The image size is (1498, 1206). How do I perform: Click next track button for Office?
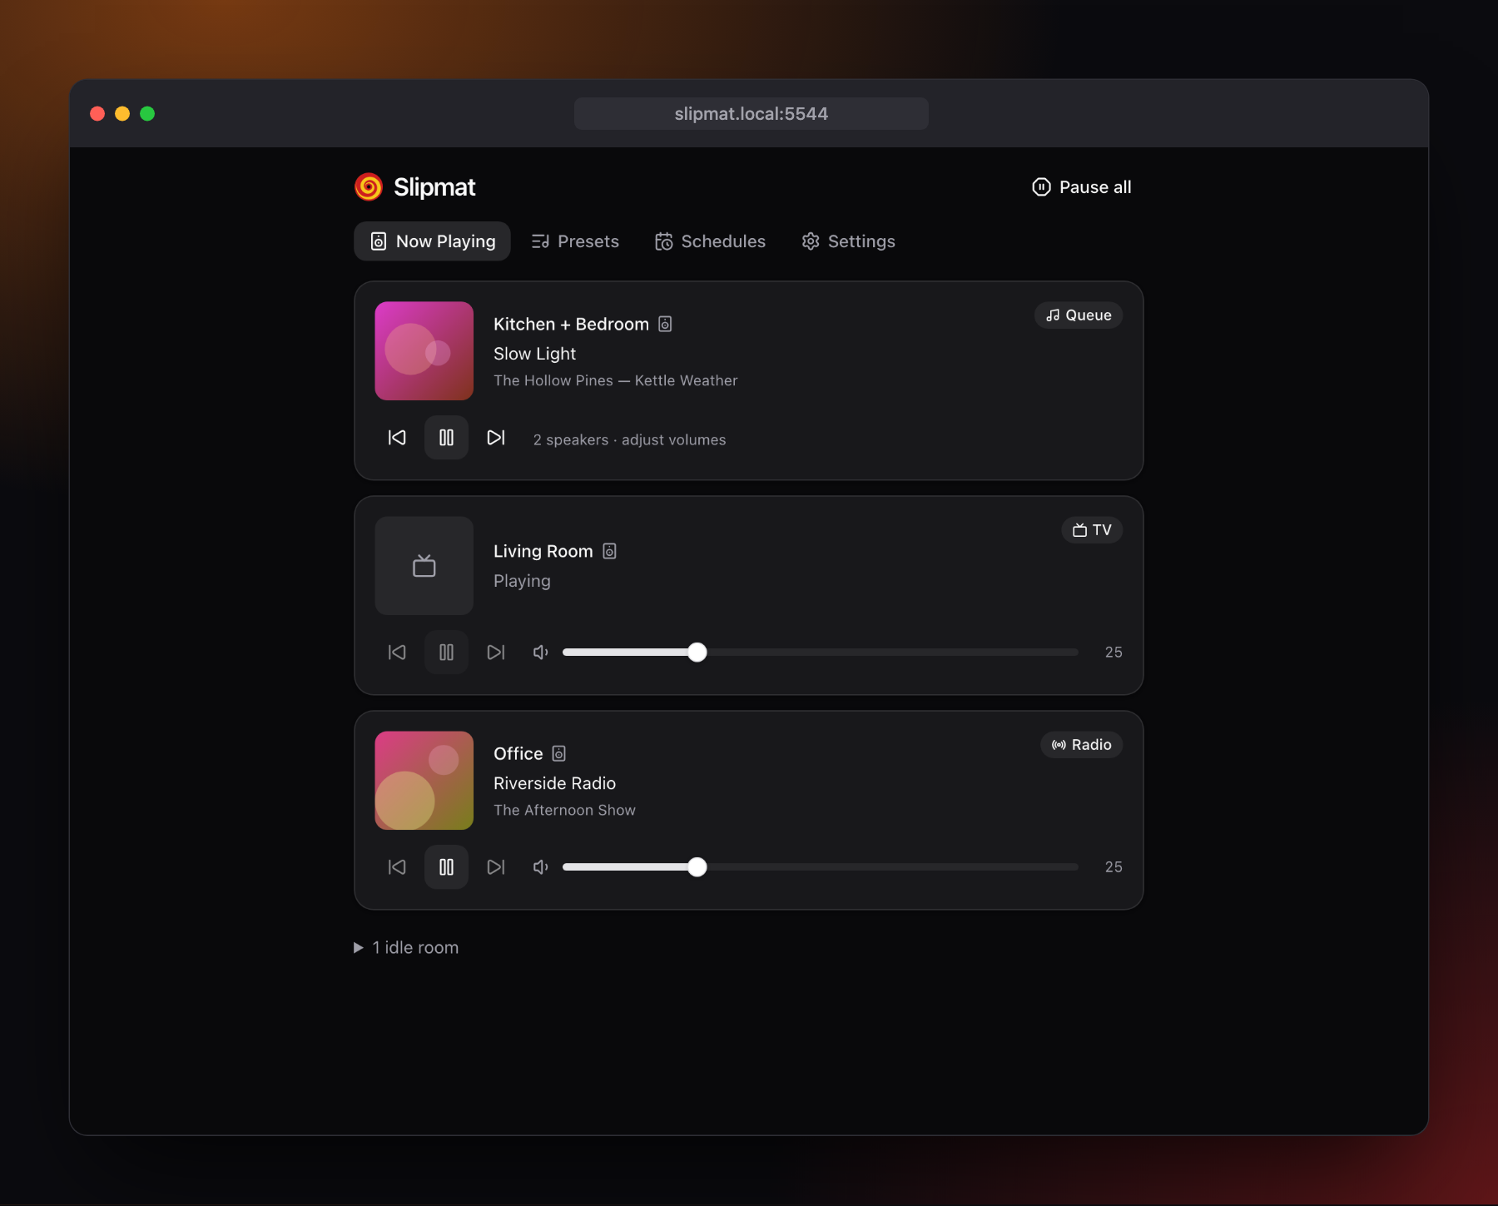(x=496, y=867)
